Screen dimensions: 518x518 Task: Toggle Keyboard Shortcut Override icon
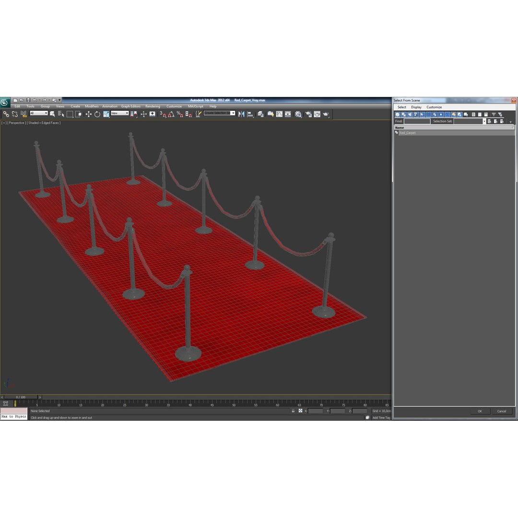click(x=153, y=114)
